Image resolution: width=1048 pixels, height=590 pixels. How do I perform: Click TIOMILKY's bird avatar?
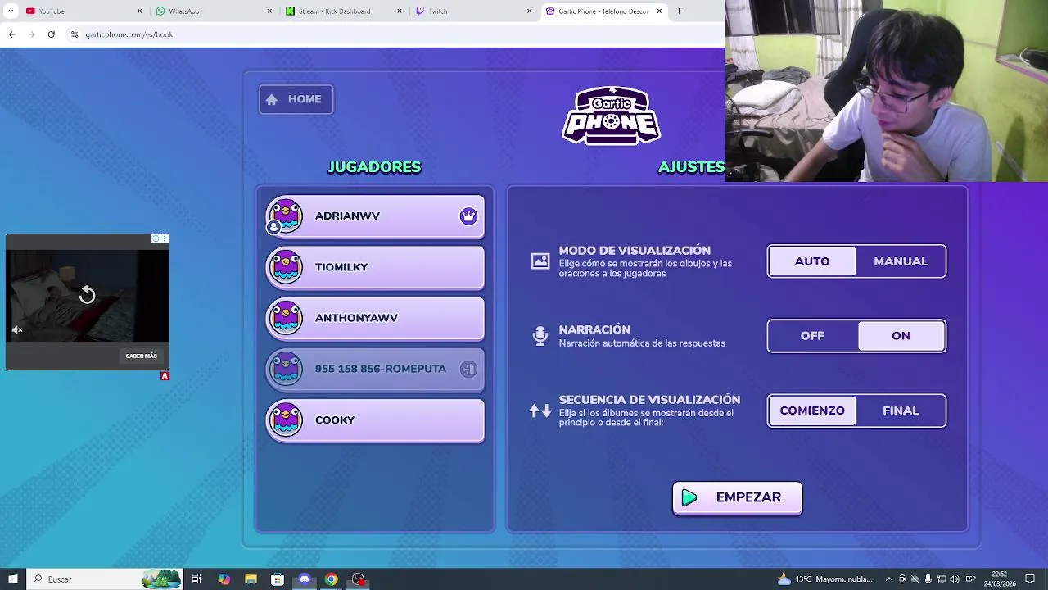point(286,267)
